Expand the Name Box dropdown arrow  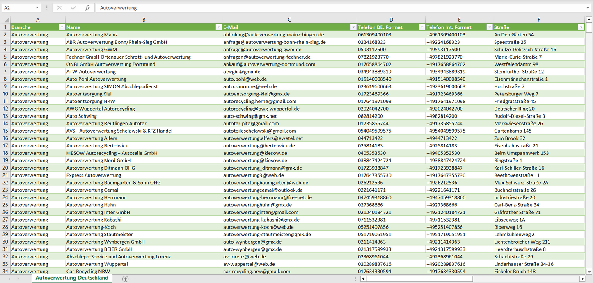[37, 8]
